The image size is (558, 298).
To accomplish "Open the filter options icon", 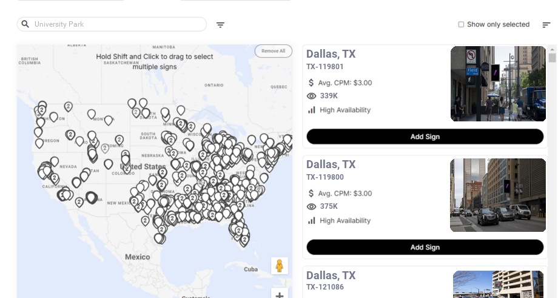I will pyautogui.click(x=220, y=25).
